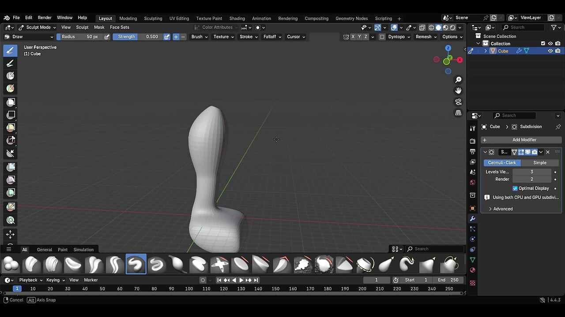Screen dimensions: 565x317
Task: Open the Physics properties tab
Action: (x=472, y=239)
